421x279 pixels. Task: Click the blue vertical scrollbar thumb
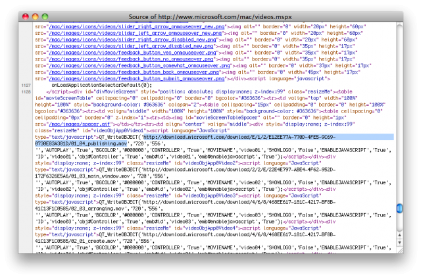point(399,208)
